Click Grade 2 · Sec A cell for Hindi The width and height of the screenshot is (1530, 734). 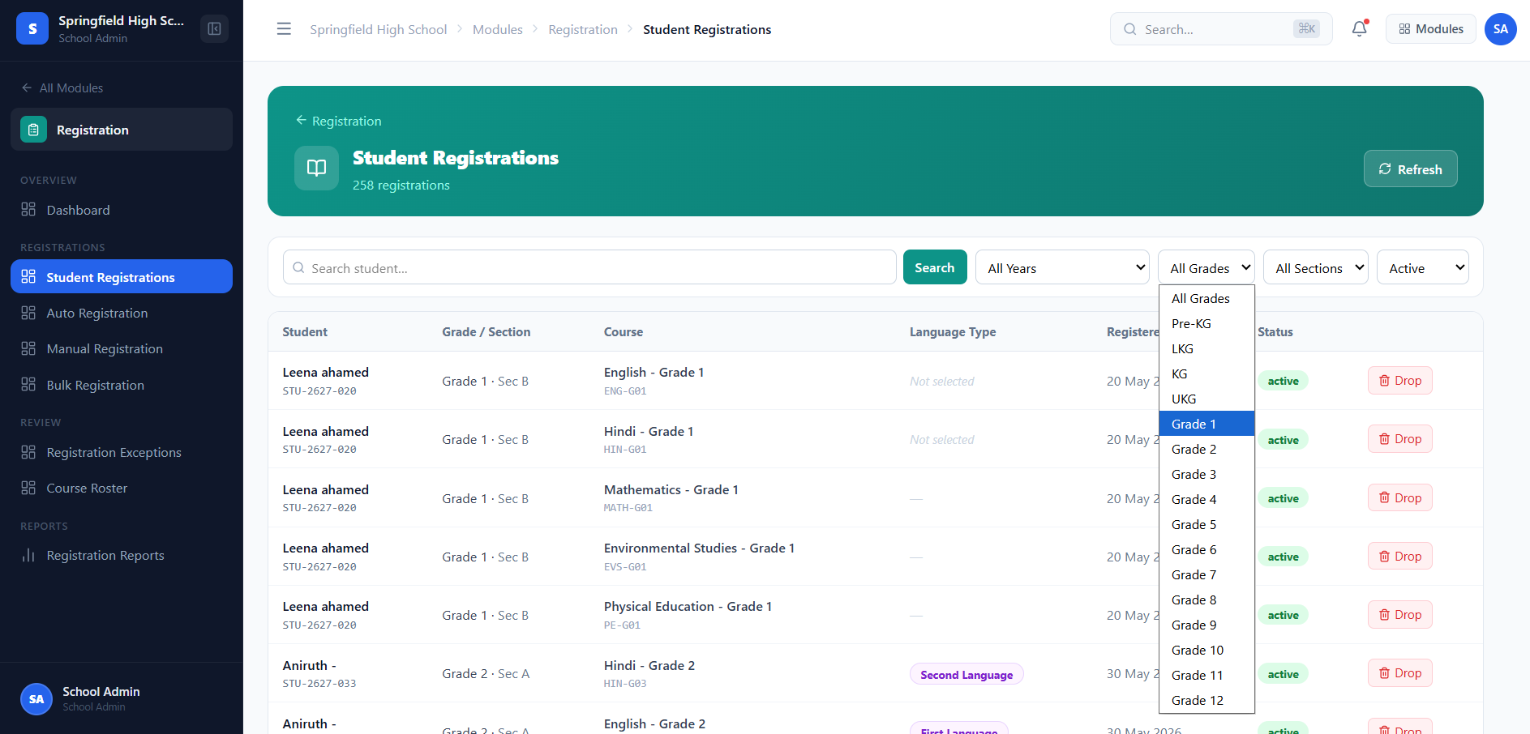[x=486, y=673]
